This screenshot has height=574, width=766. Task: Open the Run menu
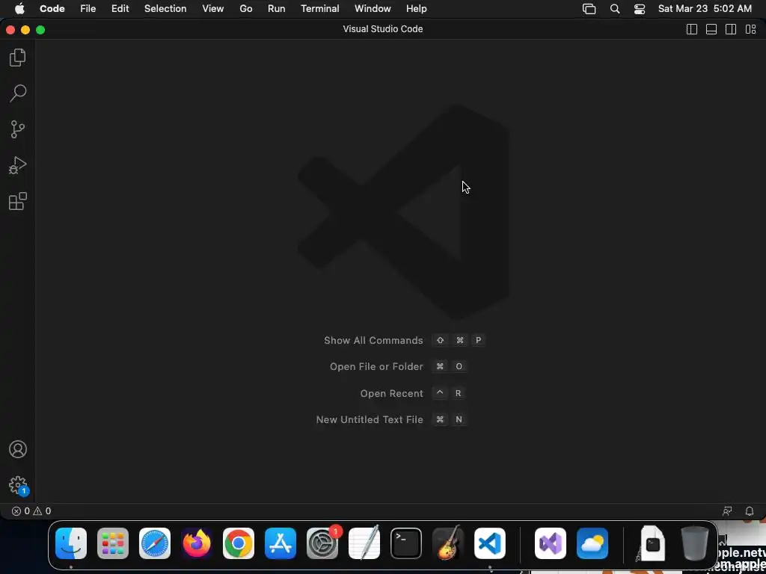pyautogui.click(x=277, y=9)
